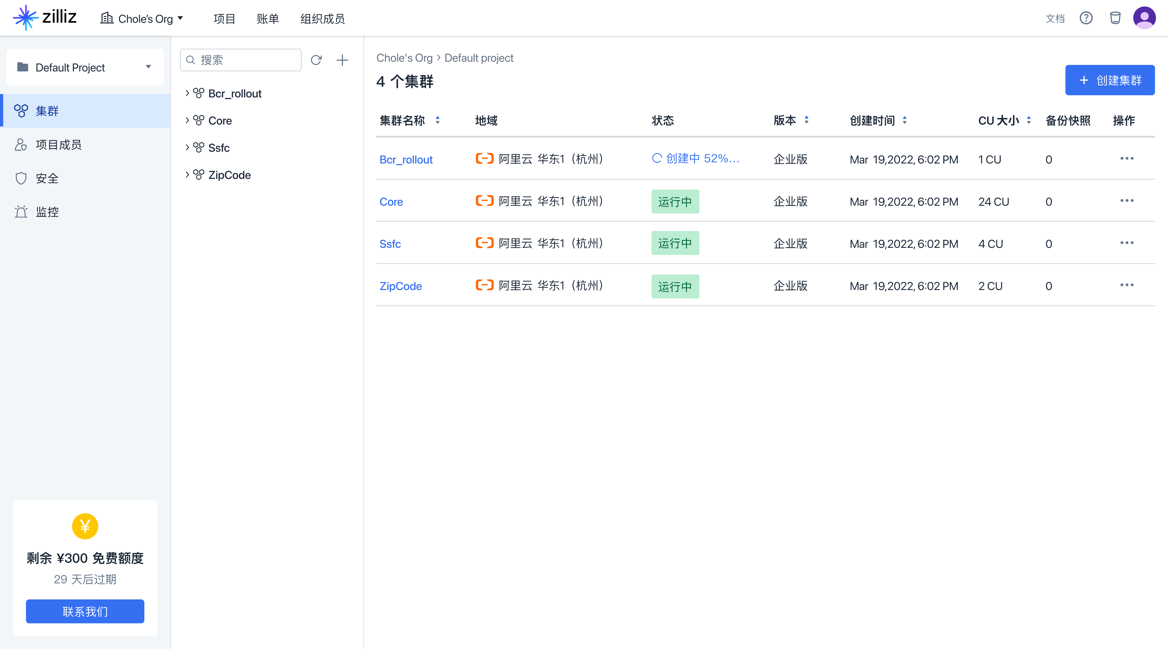This screenshot has height=649, width=1168.
Task: Open the recycle bin icon in header
Action: click(x=1115, y=18)
